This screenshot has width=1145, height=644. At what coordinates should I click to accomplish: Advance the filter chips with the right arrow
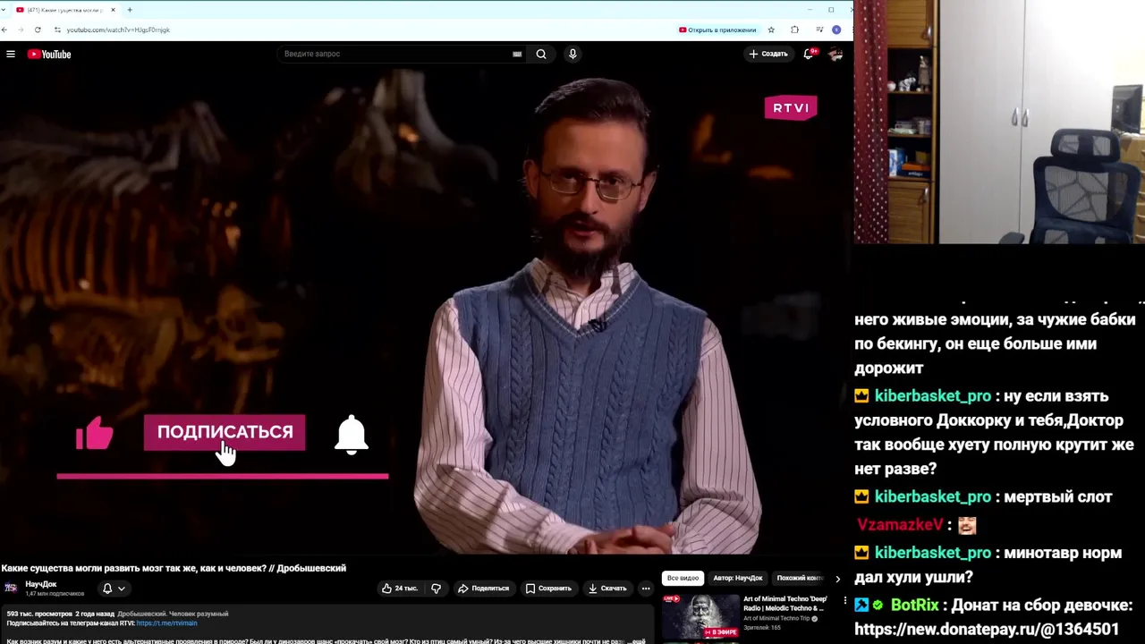click(837, 579)
